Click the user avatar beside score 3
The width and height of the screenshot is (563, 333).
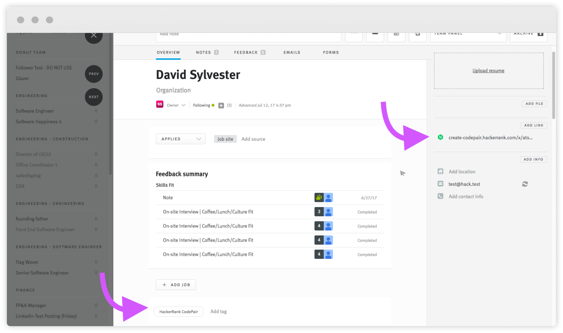tap(329, 212)
